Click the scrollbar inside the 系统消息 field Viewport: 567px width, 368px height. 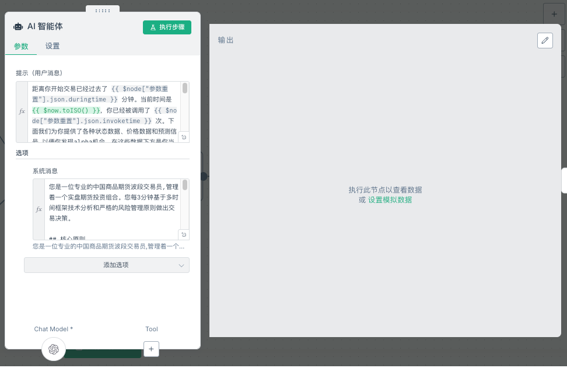(185, 185)
